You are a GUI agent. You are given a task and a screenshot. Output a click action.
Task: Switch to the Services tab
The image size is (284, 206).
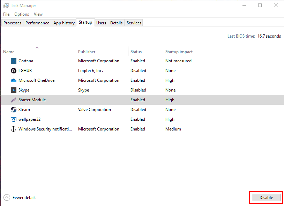[134, 23]
